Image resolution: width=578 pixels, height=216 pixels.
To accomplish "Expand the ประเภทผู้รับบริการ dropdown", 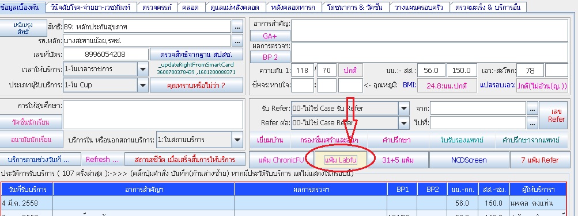I will coord(142,85).
